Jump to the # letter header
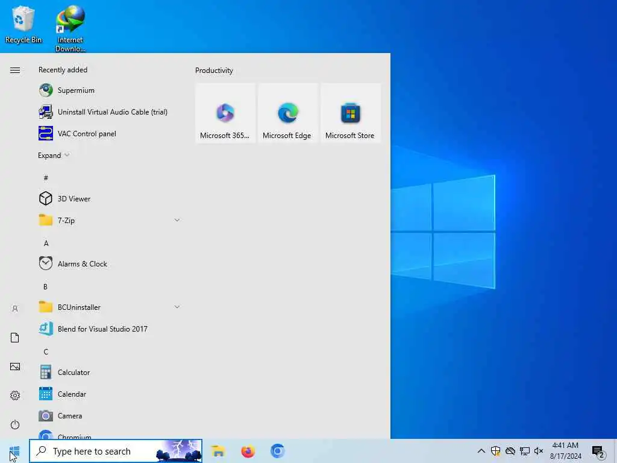Image resolution: width=617 pixels, height=463 pixels. click(x=46, y=178)
